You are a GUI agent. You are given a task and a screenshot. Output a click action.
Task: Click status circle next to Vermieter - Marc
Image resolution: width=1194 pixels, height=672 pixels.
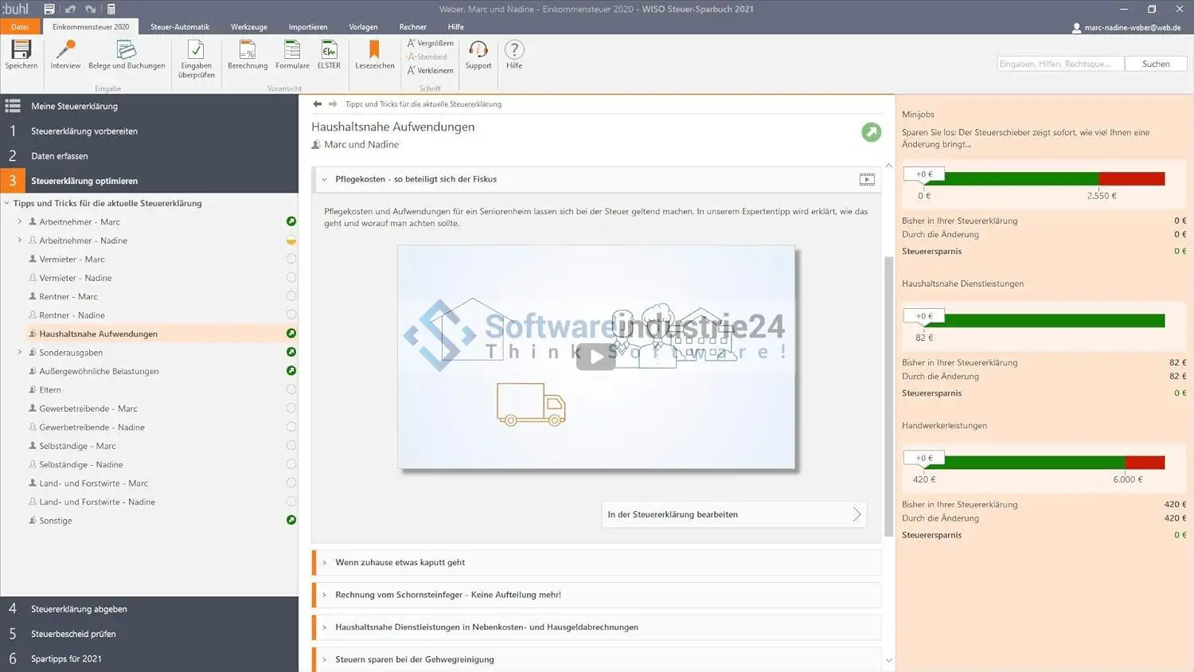[x=291, y=259]
